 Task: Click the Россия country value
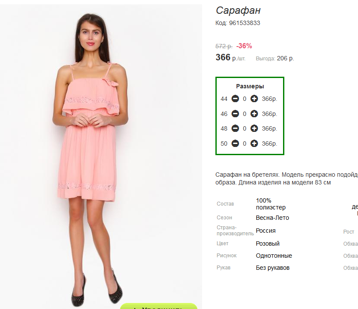pyautogui.click(x=265, y=231)
